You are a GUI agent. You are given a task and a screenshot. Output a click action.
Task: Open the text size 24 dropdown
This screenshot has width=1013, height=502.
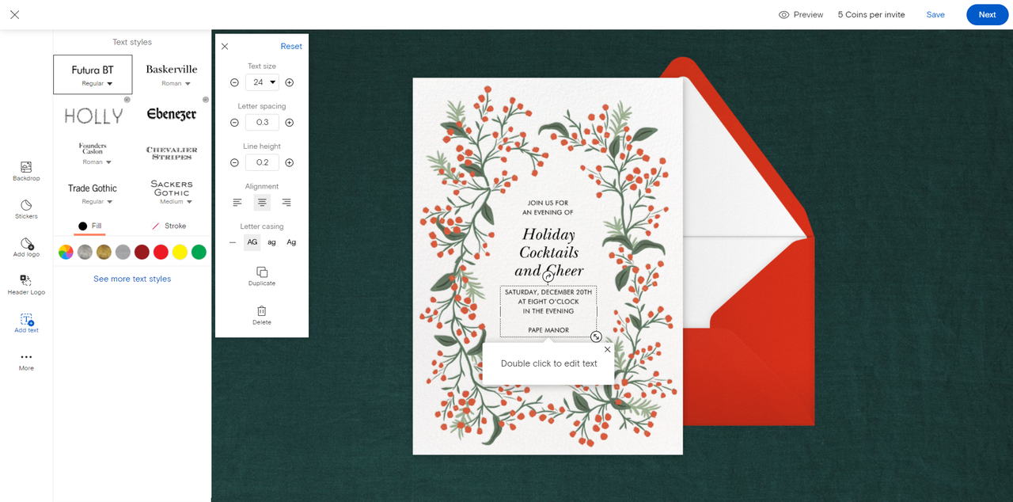[262, 82]
